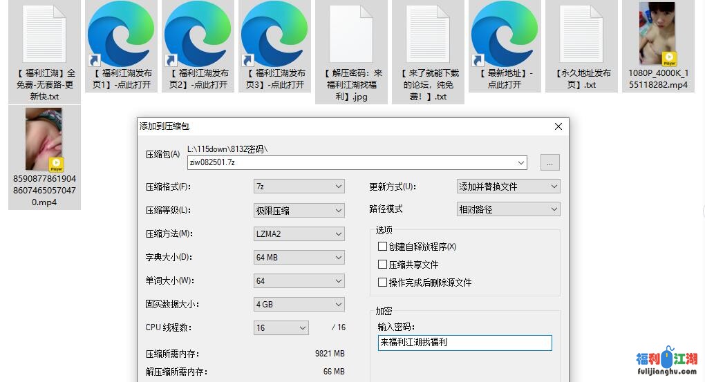Click the 输入密码 password field
The width and height of the screenshot is (705, 382).
click(464, 343)
